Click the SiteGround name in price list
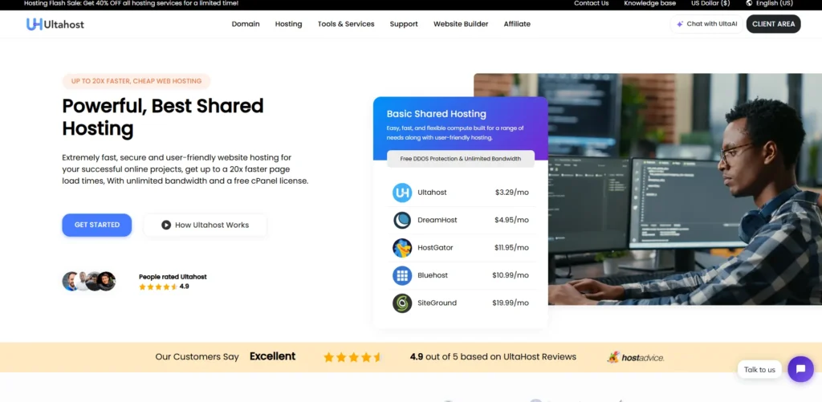Viewport: 822px width, 402px height. click(437, 303)
